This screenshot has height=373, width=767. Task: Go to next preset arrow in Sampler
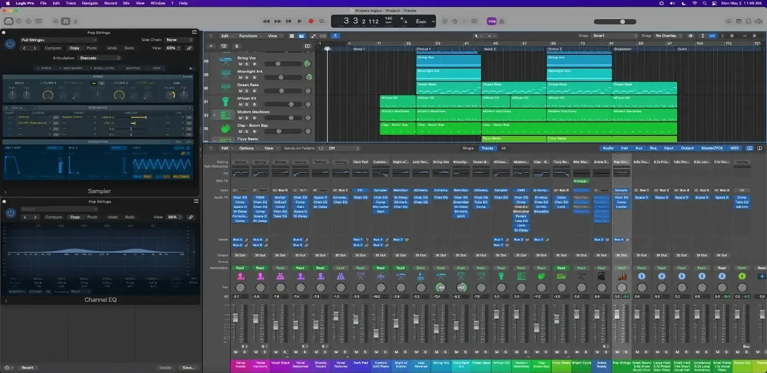pos(35,48)
